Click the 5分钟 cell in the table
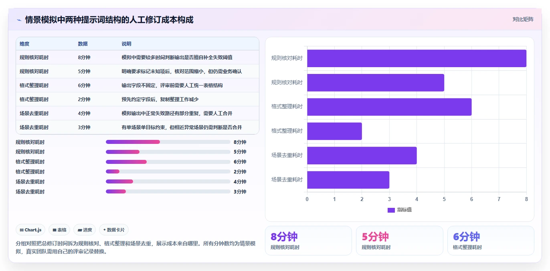The height and width of the screenshot is (271, 550). [x=84, y=71]
